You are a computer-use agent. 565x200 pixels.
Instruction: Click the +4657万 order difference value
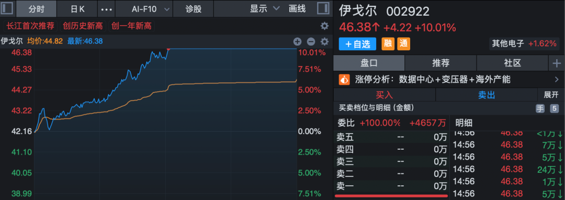click(x=428, y=123)
